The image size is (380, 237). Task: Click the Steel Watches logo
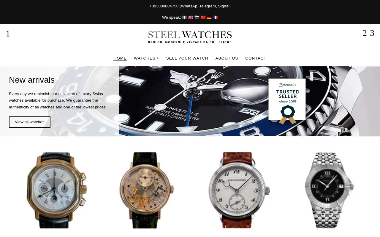pyautogui.click(x=190, y=37)
